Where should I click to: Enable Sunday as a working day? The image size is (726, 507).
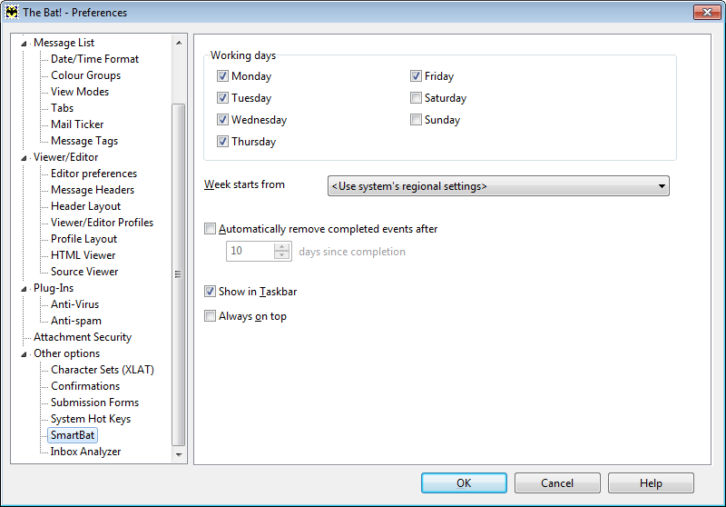pyautogui.click(x=416, y=120)
